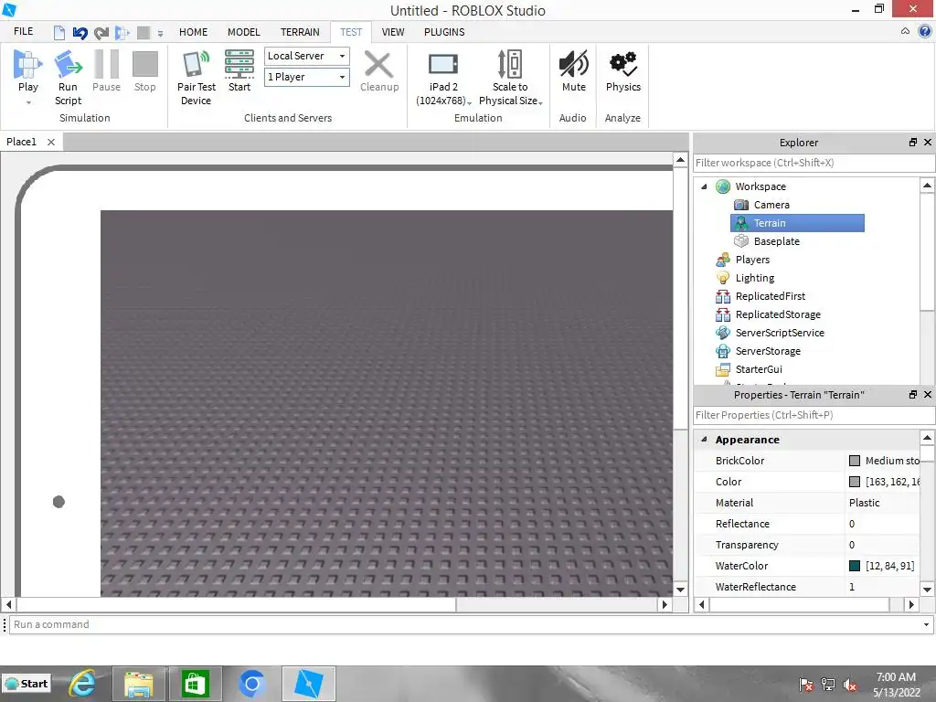Click the Run Script icon
The image size is (936, 702).
[x=68, y=65]
